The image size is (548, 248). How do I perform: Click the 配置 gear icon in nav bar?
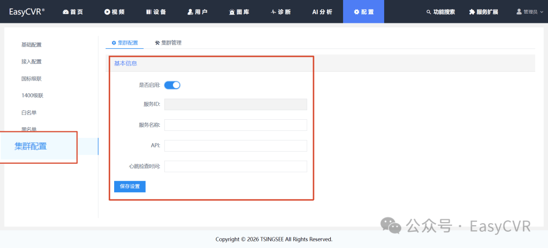pyautogui.click(x=357, y=12)
